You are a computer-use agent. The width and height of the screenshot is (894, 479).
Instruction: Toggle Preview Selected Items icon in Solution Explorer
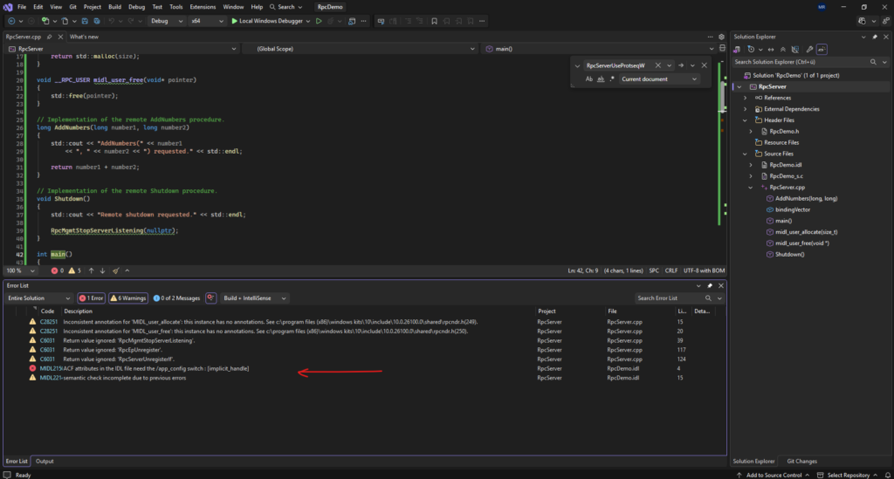pos(822,50)
